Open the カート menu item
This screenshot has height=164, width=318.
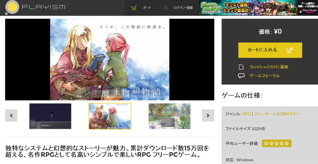pyautogui.click(x=147, y=8)
